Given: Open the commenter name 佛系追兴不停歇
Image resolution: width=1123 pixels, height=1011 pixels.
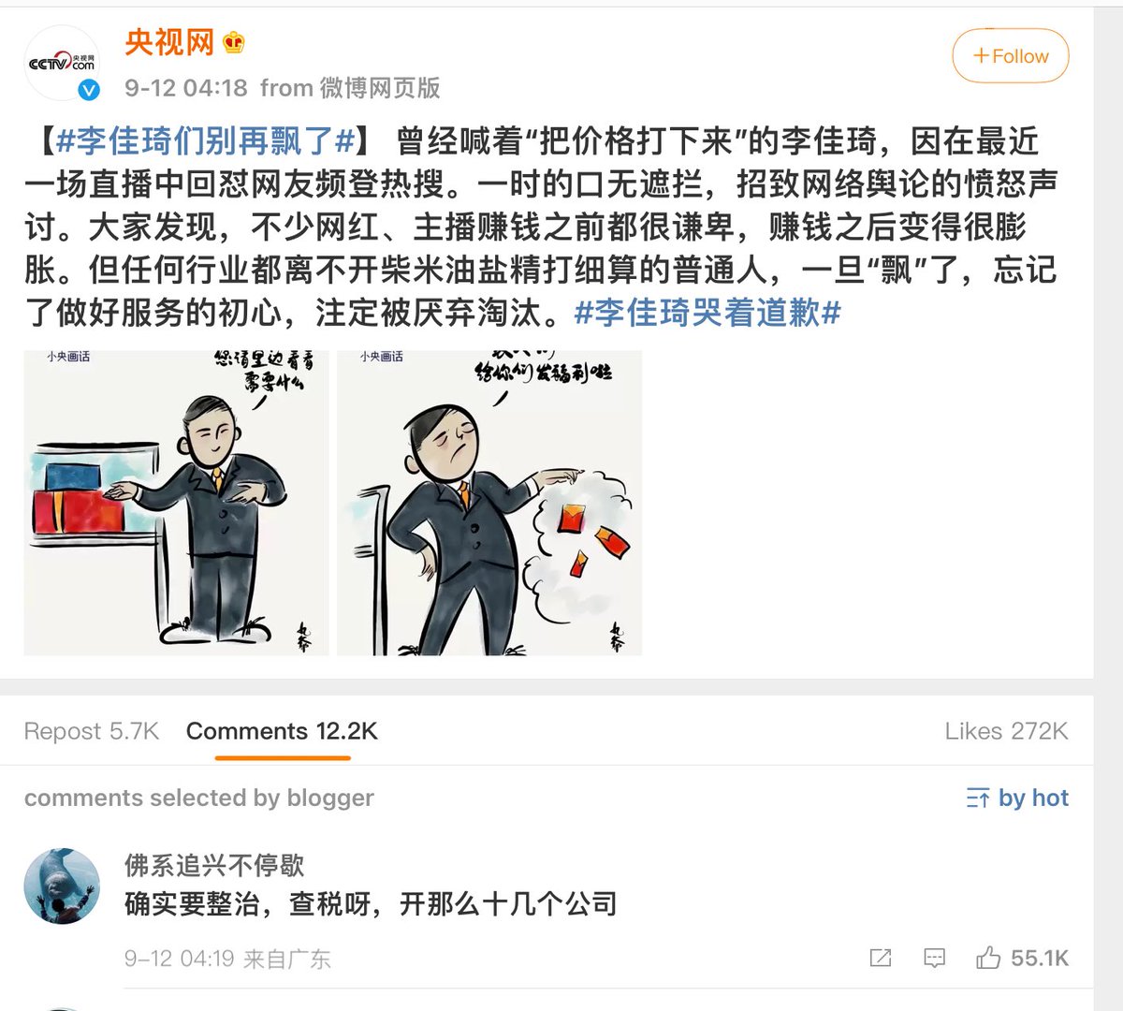Looking at the screenshot, I should point(214,865).
